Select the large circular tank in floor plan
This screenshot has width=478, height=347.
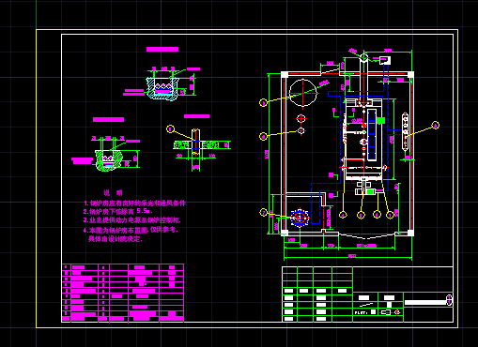click(x=302, y=93)
